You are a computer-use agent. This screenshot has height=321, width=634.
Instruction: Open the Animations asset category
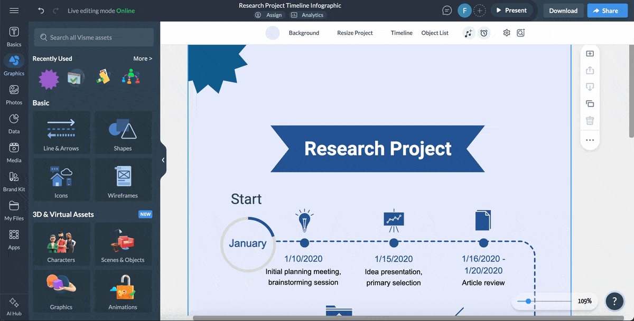coord(123,291)
